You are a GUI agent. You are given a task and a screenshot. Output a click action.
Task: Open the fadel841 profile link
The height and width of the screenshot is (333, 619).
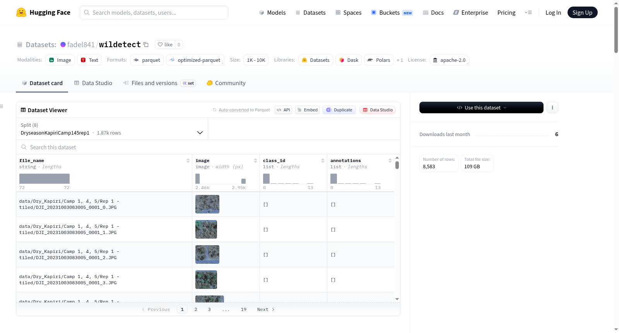pos(81,44)
